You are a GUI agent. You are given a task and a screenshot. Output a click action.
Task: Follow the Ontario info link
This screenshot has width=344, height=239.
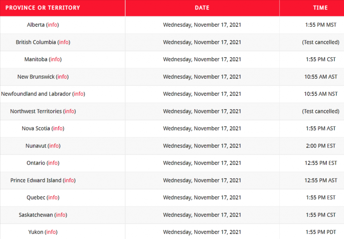(53, 163)
